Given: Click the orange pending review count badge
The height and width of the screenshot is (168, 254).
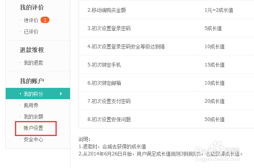Looking at the screenshot, I should (x=45, y=20).
